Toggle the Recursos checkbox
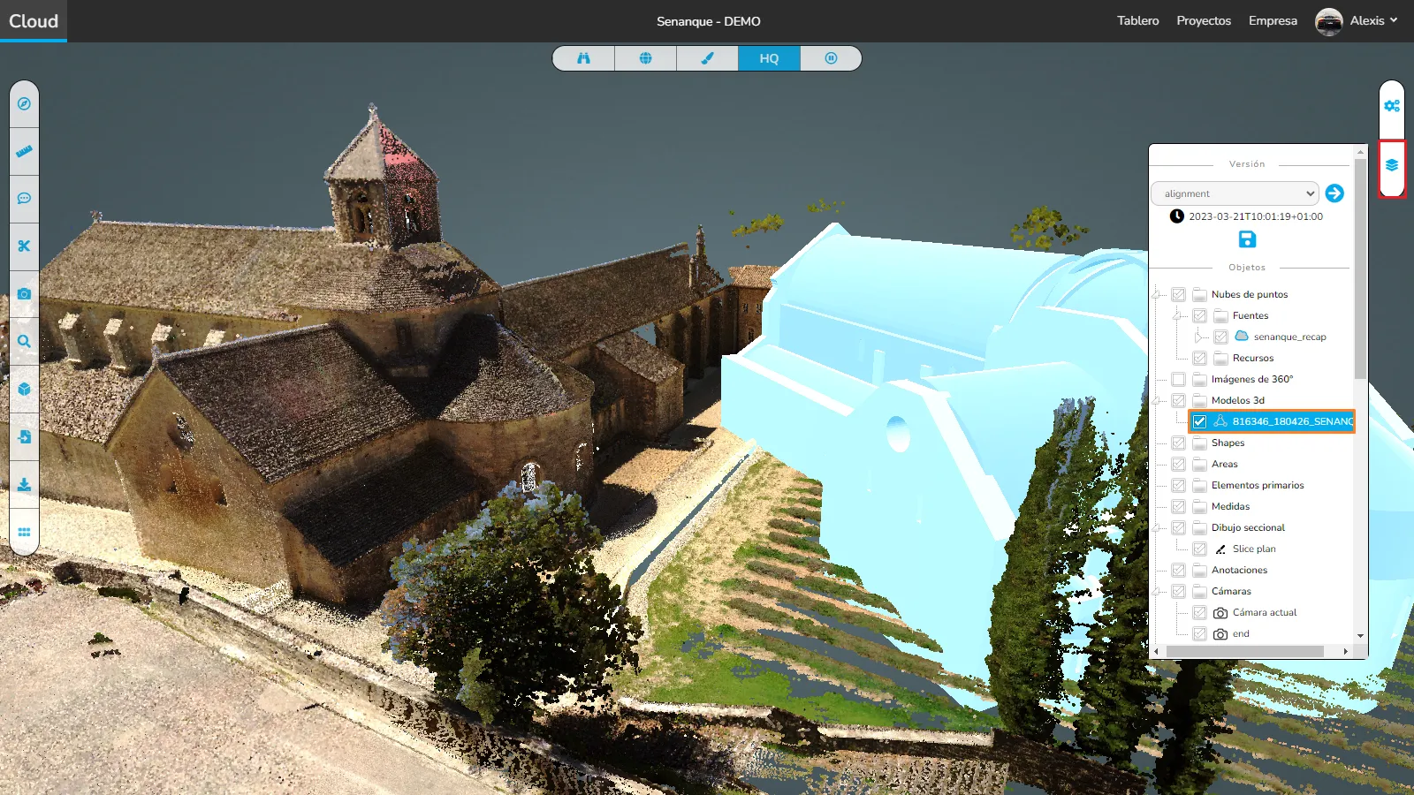Viewport: 1414px width, 795px height. click(1199, 358)
